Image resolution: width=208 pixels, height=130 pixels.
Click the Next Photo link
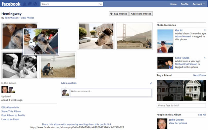click(199, 75)
